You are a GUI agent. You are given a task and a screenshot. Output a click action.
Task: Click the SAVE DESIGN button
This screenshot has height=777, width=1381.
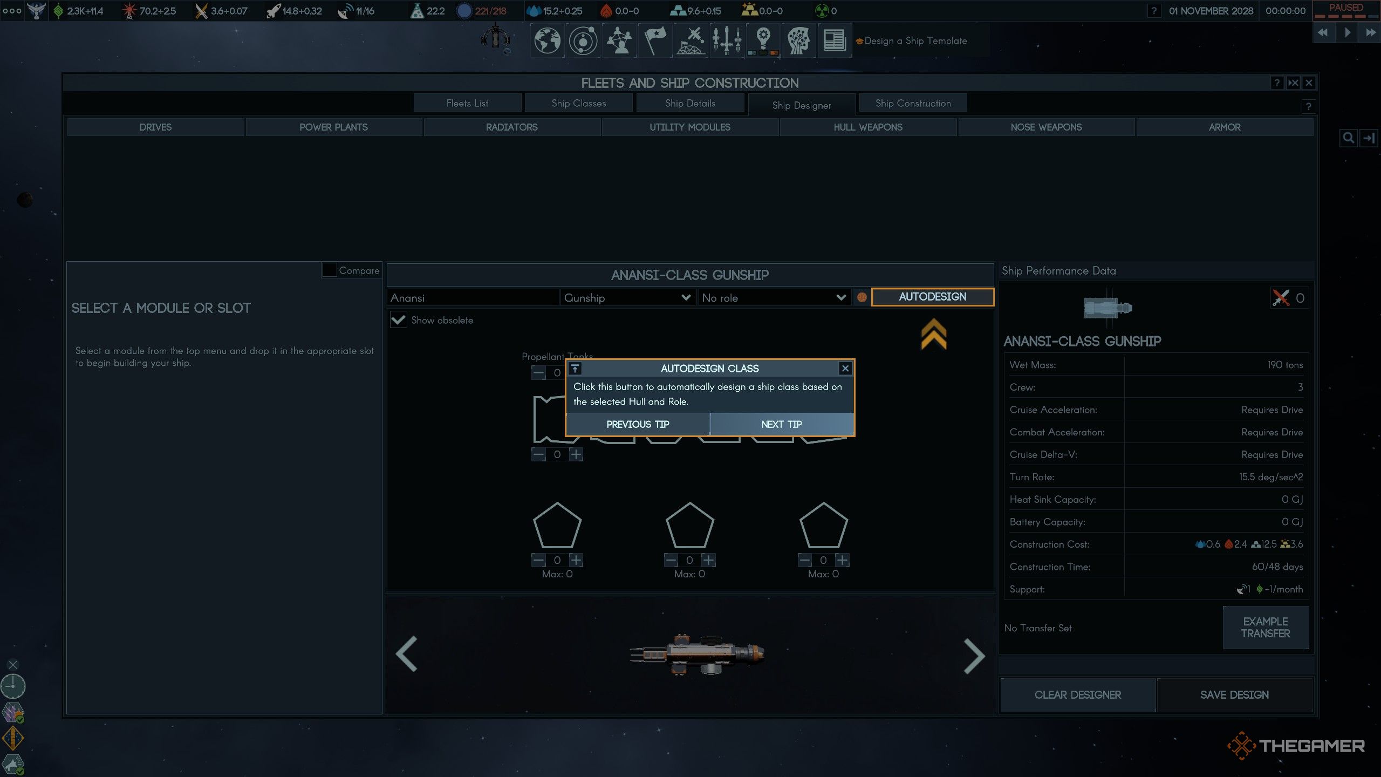tap(1234, 695)
